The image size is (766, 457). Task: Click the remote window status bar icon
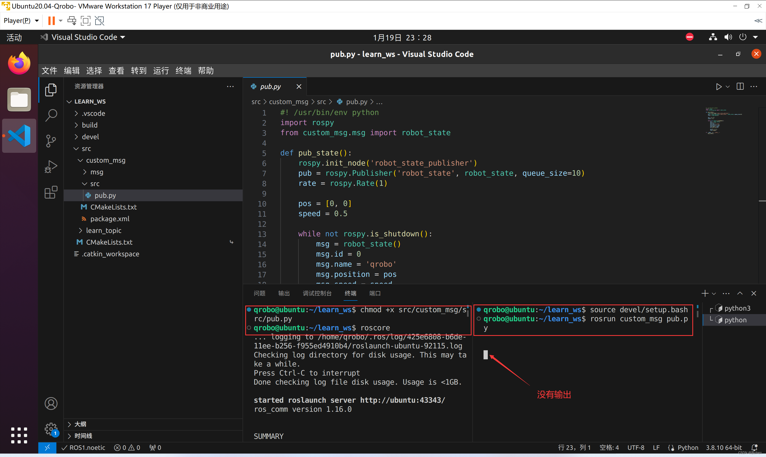(47, 448)
